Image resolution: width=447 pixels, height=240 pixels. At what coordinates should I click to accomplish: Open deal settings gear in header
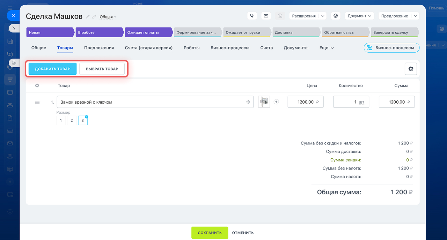click(336, 16)
